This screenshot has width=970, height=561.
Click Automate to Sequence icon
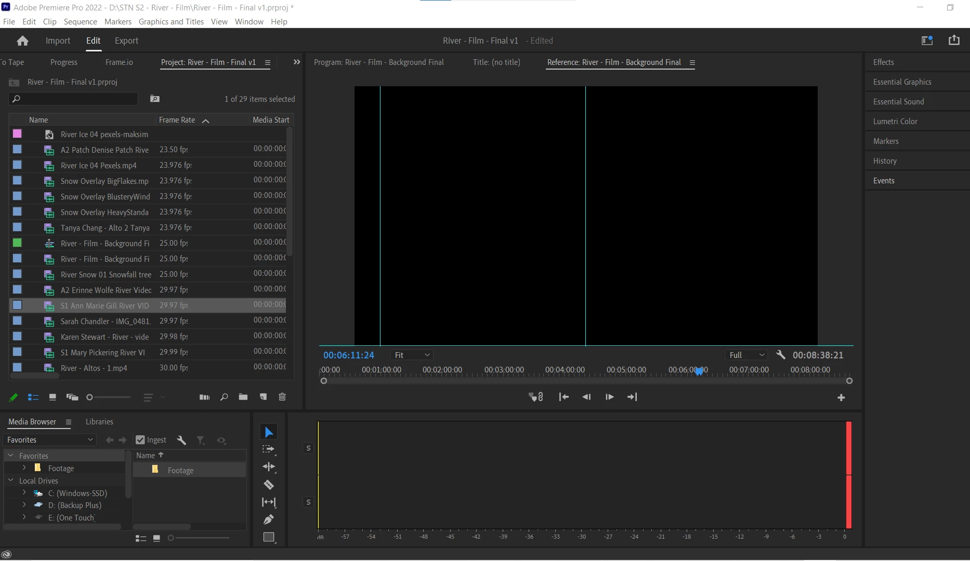tap(205, 397)
